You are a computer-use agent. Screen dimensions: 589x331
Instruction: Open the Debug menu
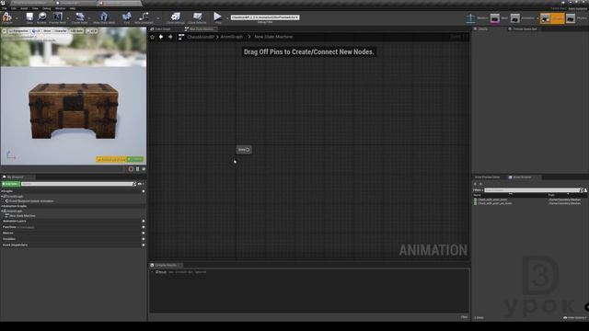(x=47, y=8)
